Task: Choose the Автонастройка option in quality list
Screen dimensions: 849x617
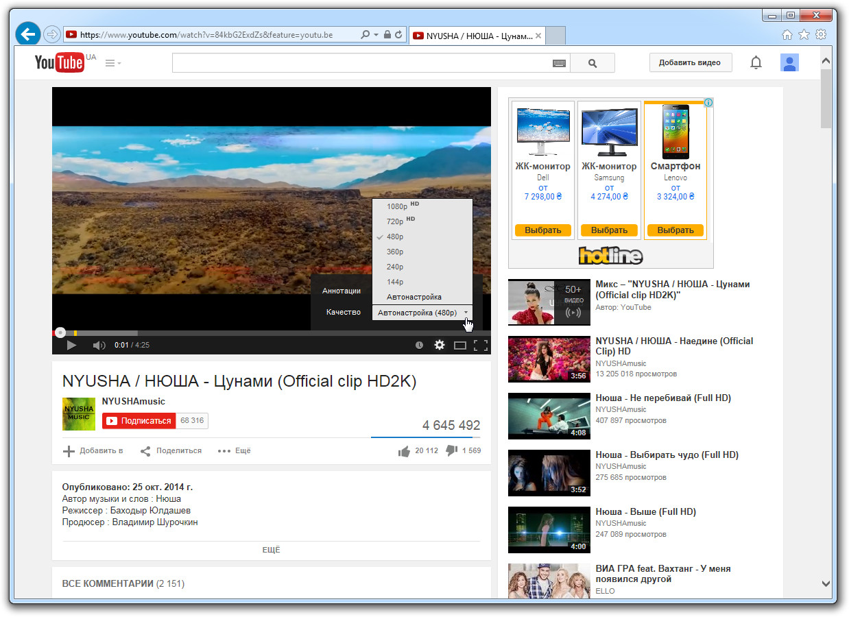Action: click(422, 297)
